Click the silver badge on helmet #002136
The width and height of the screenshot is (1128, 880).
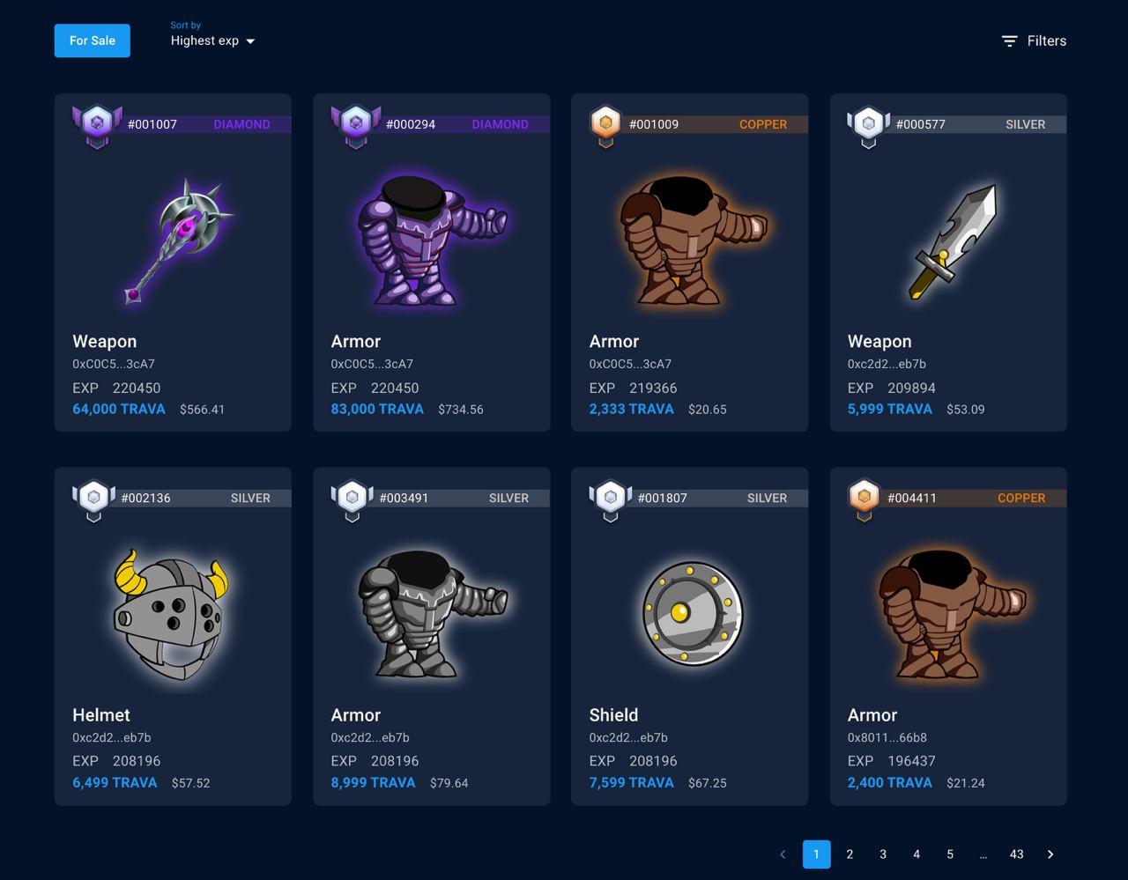[93, 499]
